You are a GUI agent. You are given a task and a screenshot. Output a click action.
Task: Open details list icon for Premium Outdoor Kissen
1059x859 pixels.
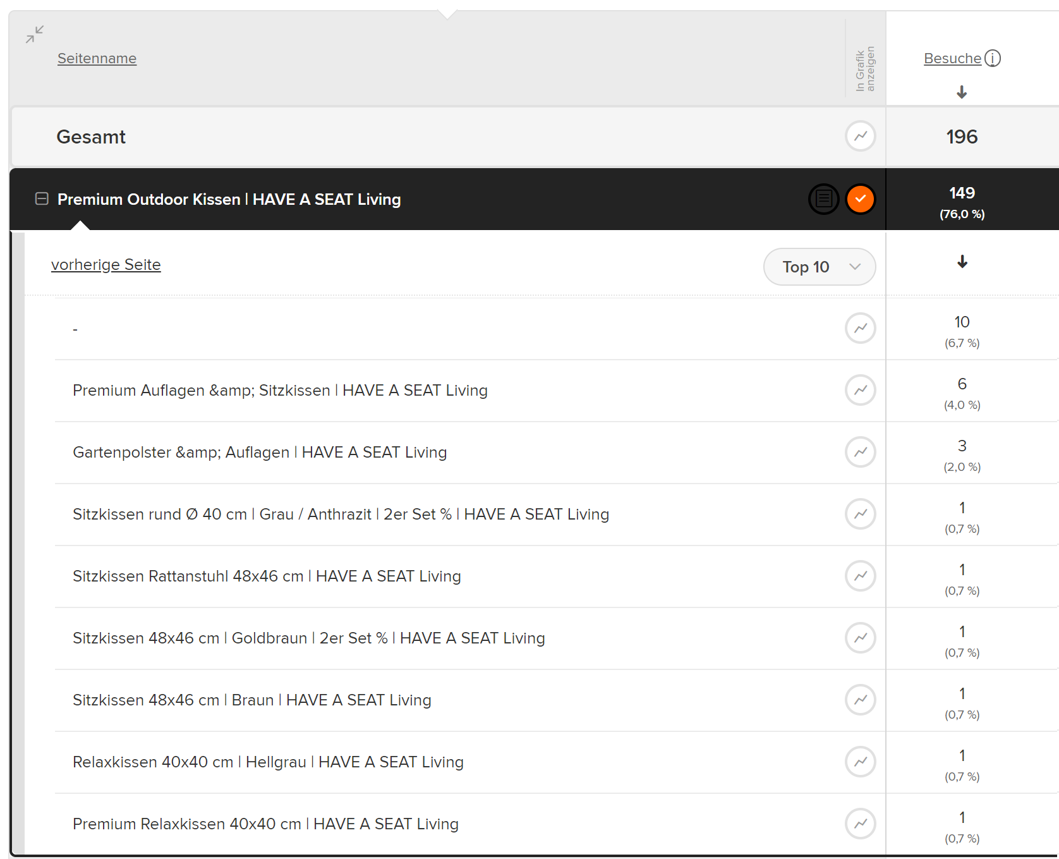[x=824, y=199]
